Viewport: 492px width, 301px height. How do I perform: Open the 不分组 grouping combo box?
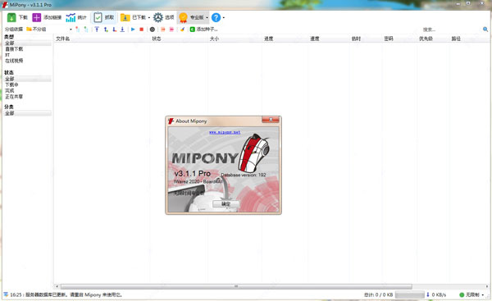tap(48, 30)
